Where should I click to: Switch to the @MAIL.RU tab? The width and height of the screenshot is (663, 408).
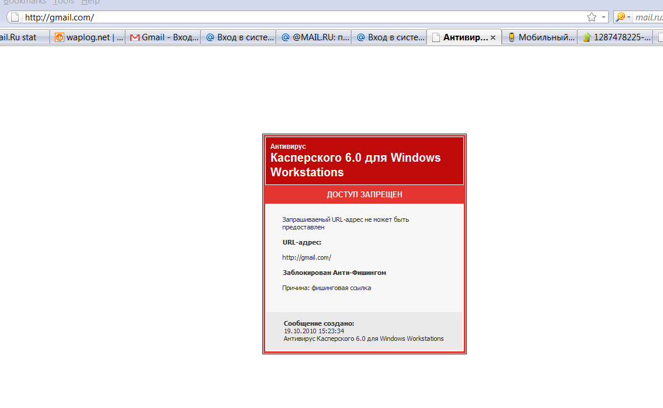[x=314, y=37]
